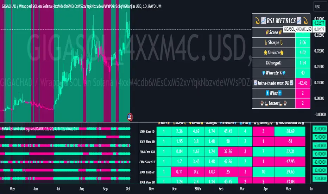
Task: Click the 4.69 cell in EMA Fast 1D row
Action: click(196, 132)
